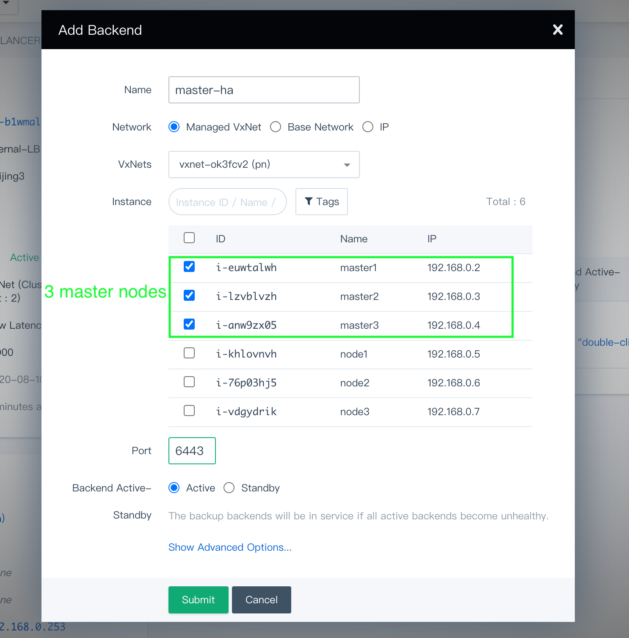
Task: Choose the Base Network radio option
Action: [x=276, y=127]
